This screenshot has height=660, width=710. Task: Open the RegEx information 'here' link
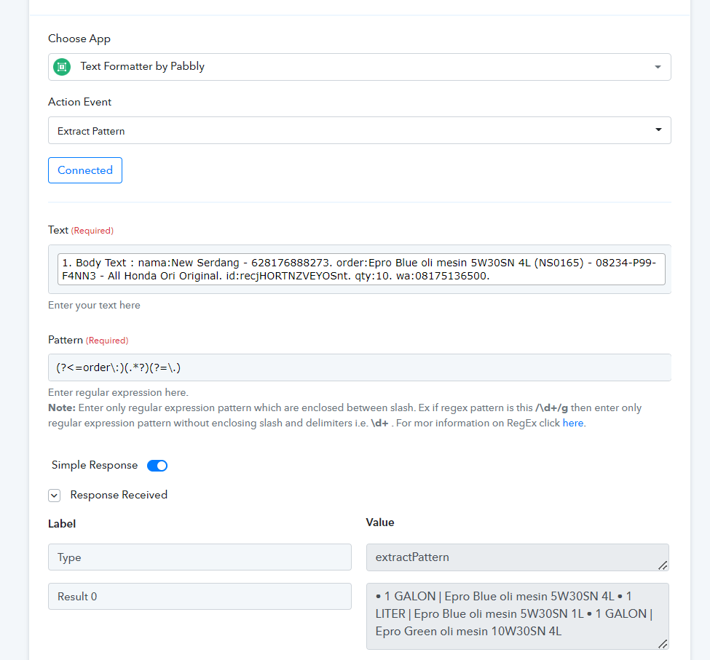coord(572,423)
